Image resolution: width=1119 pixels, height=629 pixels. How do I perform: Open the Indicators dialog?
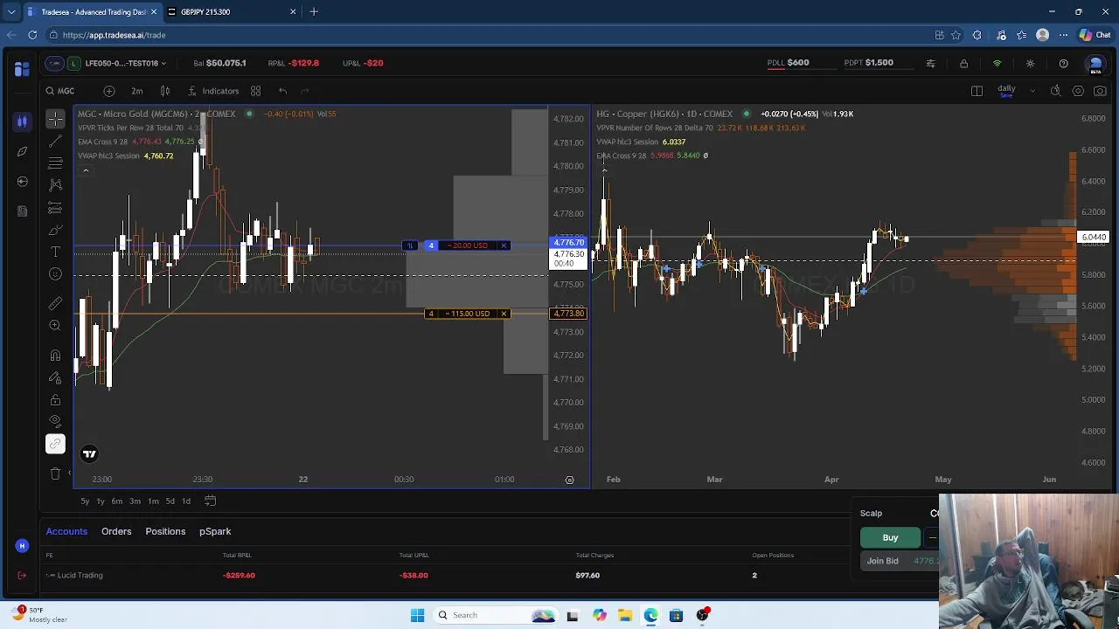click(213, 91)
